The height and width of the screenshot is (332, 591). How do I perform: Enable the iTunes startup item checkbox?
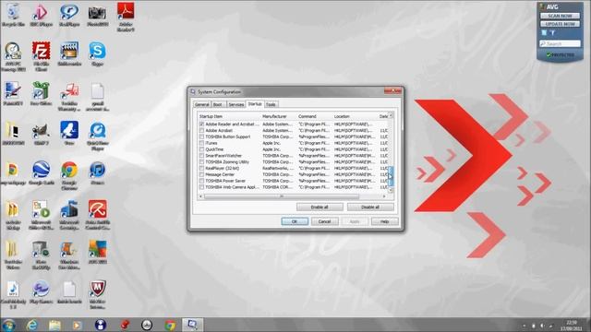[201, 143]
